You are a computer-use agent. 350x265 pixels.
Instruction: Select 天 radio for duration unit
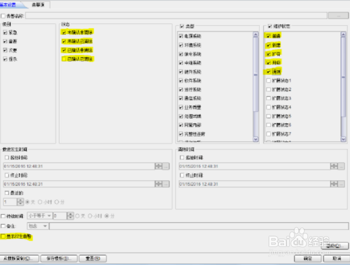[x=78, y=216]
